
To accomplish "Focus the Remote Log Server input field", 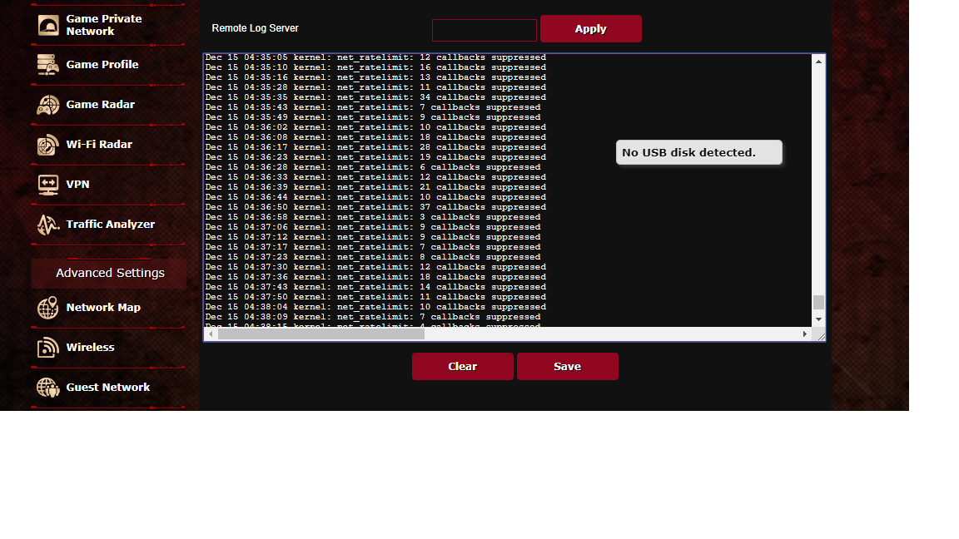I will 484,30.
